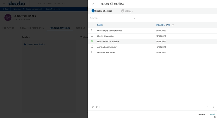The image size is (217, 118).
Task: Click the Homepage breadcrumb link
Action: [17, 9]
